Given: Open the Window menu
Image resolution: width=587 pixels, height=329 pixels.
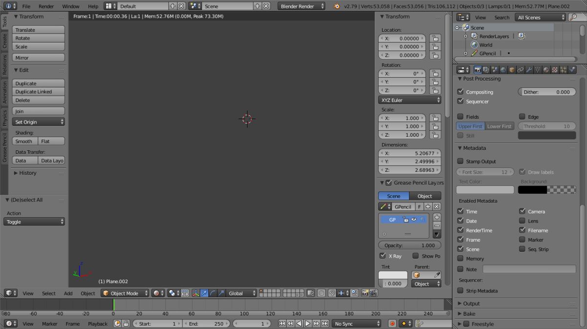Looking at the screenshot, I should coord(71,6).
